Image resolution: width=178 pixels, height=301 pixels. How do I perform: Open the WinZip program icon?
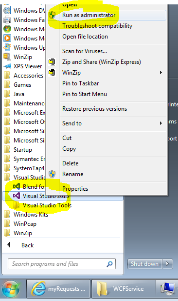tap(7, 57)
